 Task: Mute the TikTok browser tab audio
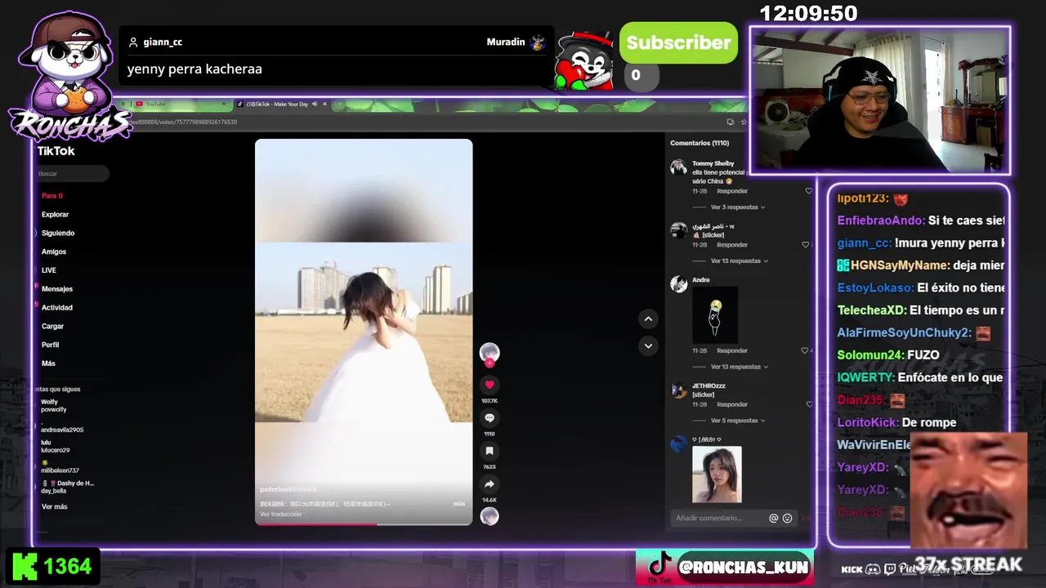315,104
